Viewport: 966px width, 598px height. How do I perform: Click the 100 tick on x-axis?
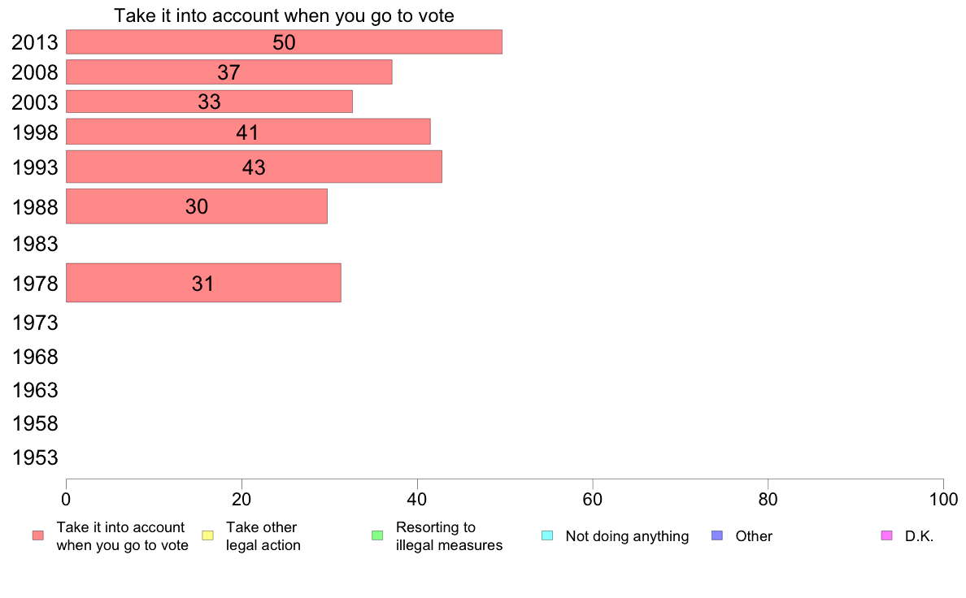point(943,500)
